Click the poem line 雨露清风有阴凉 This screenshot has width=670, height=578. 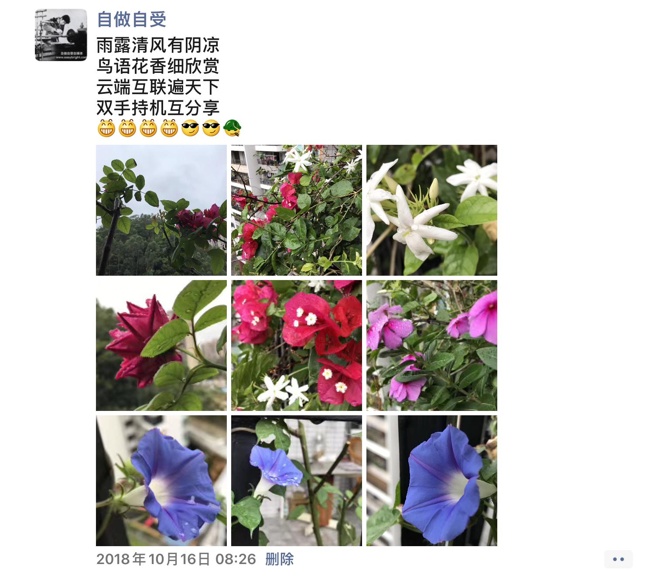pyautogui.click(x=158, y=45)
